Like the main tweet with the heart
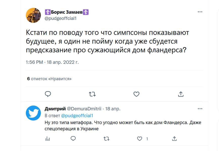The width and height of the screenshot is (219, 151). (x=136, y=94)
